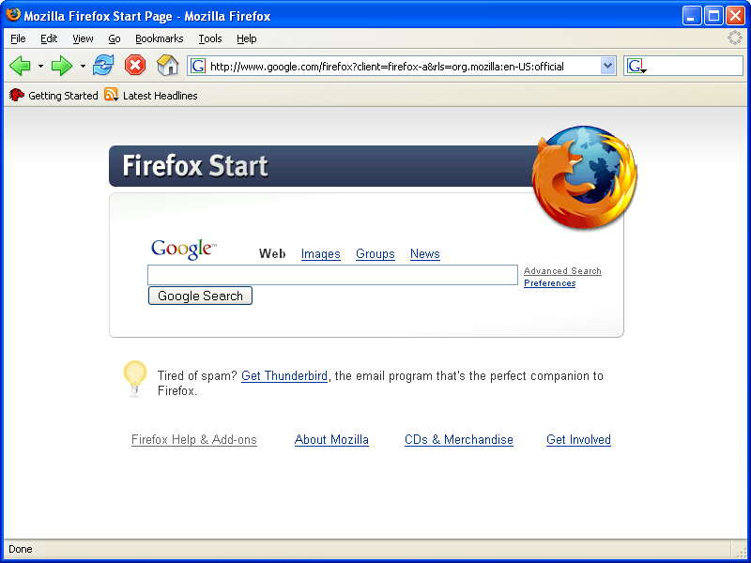The width and height of the screenshot is (751, 563).
Task: Click the Google logo above the search box
Action: tap(182, 247)
